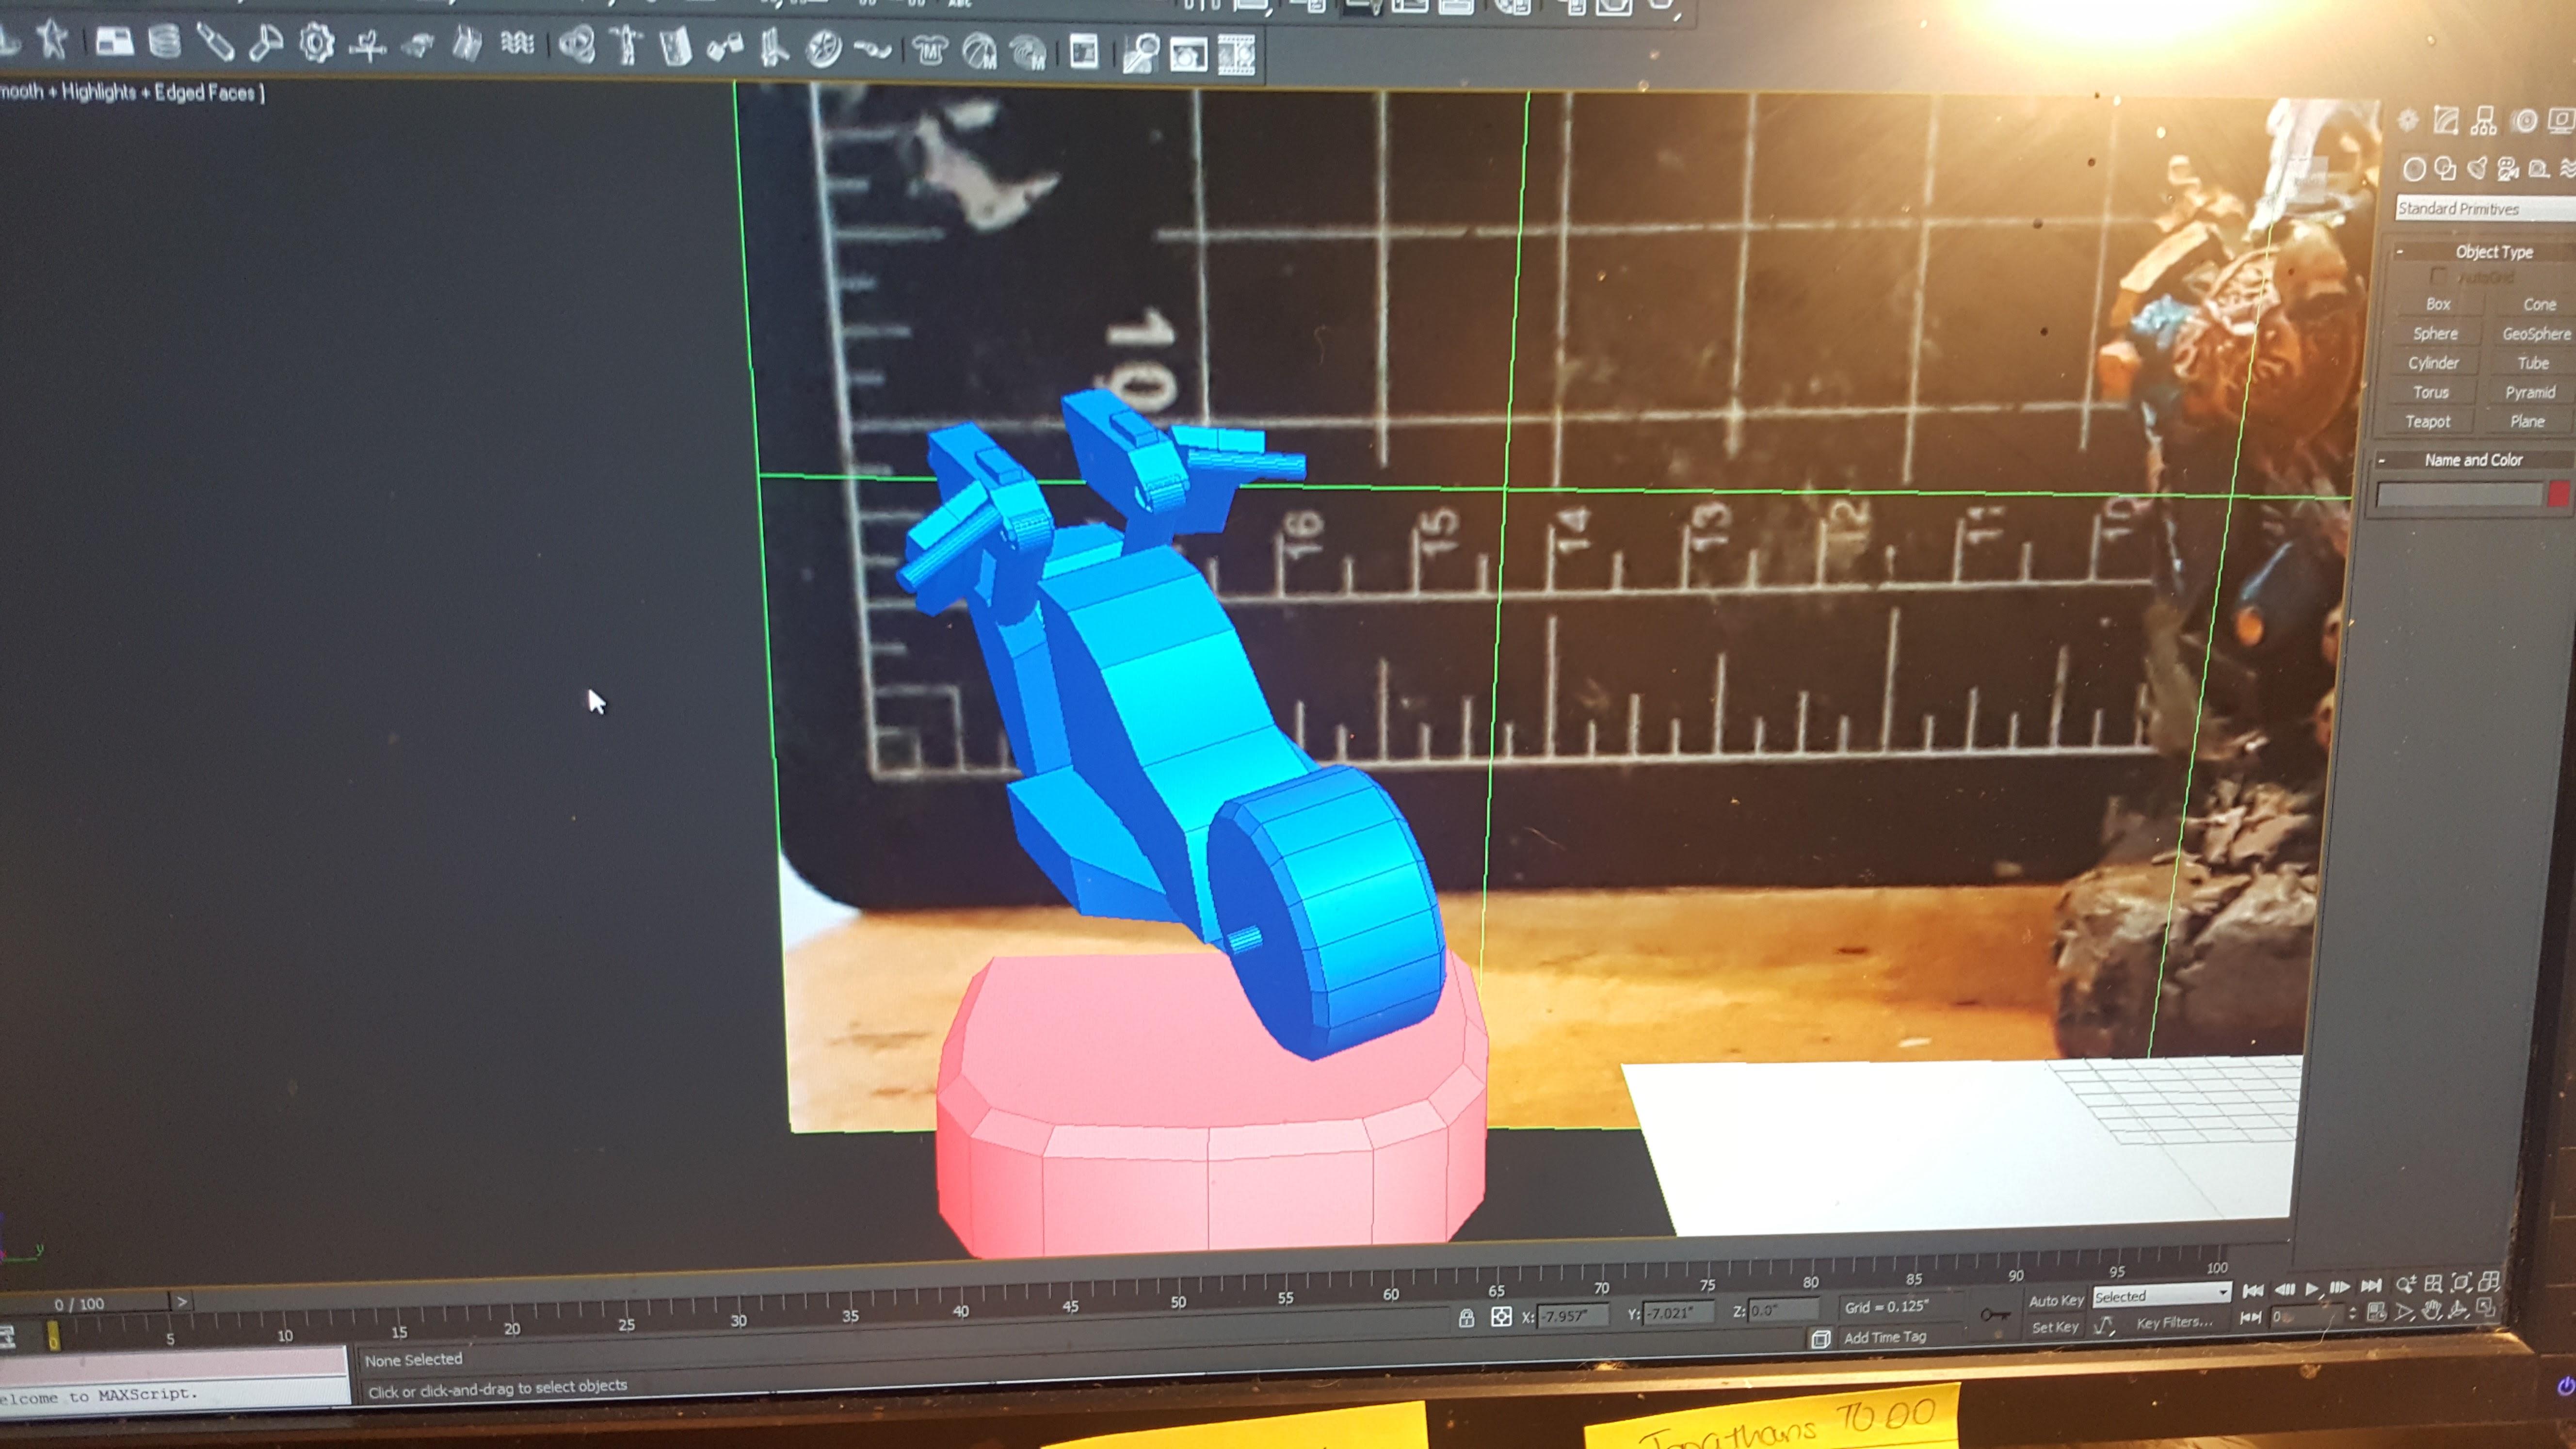
Task: Click the wheel-shaped toolbar icon
Action: (823, 49)
